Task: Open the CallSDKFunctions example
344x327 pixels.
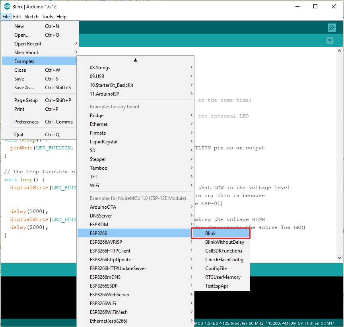Action: coord(221,251)
